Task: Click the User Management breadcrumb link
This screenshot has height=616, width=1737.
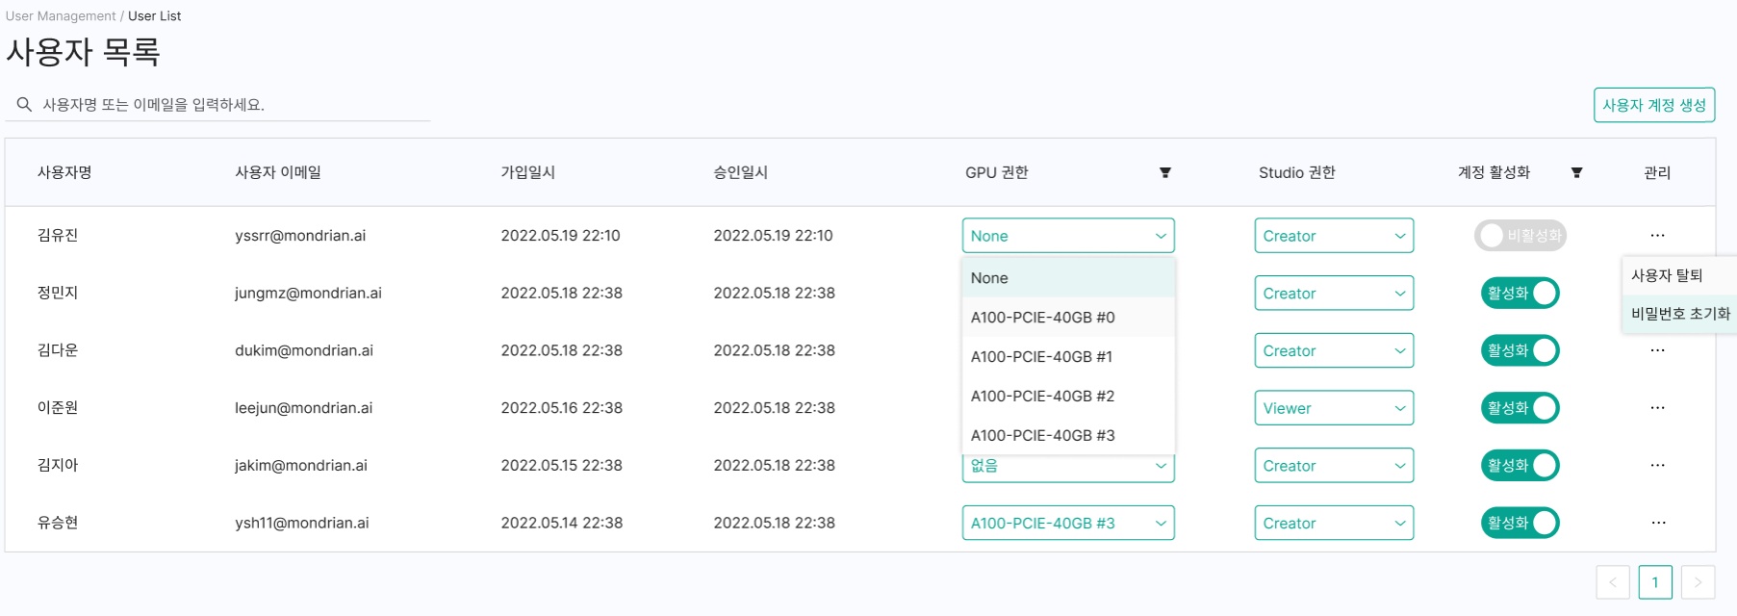Action: click(x=61, y=16)
